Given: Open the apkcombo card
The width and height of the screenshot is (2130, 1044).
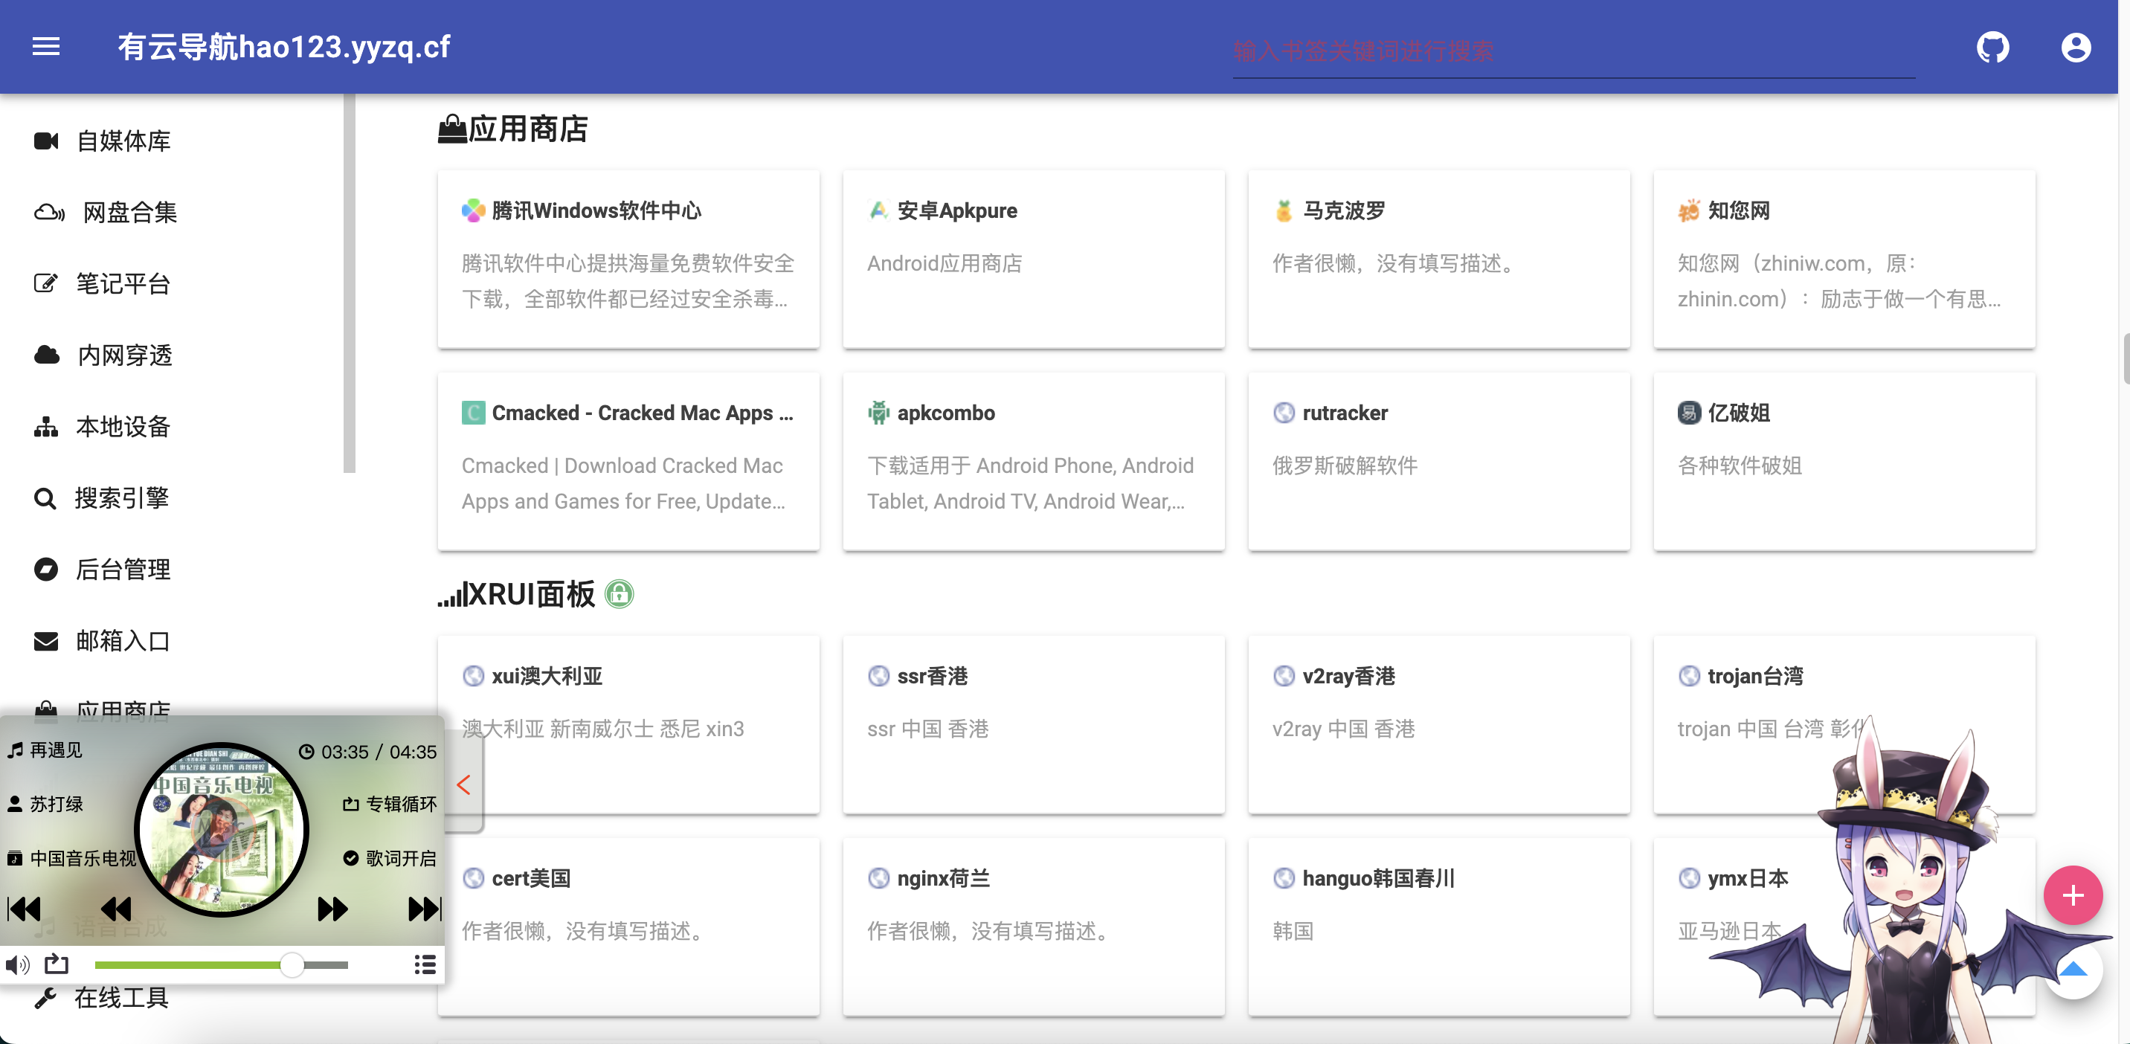Looking at the screenshot, I should click(x=1034, y=461).
